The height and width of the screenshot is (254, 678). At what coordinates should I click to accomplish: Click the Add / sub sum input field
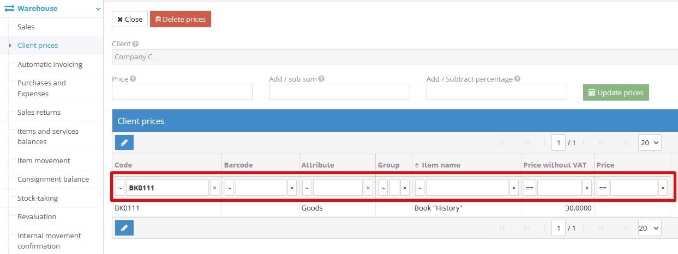tap(339, 92)
